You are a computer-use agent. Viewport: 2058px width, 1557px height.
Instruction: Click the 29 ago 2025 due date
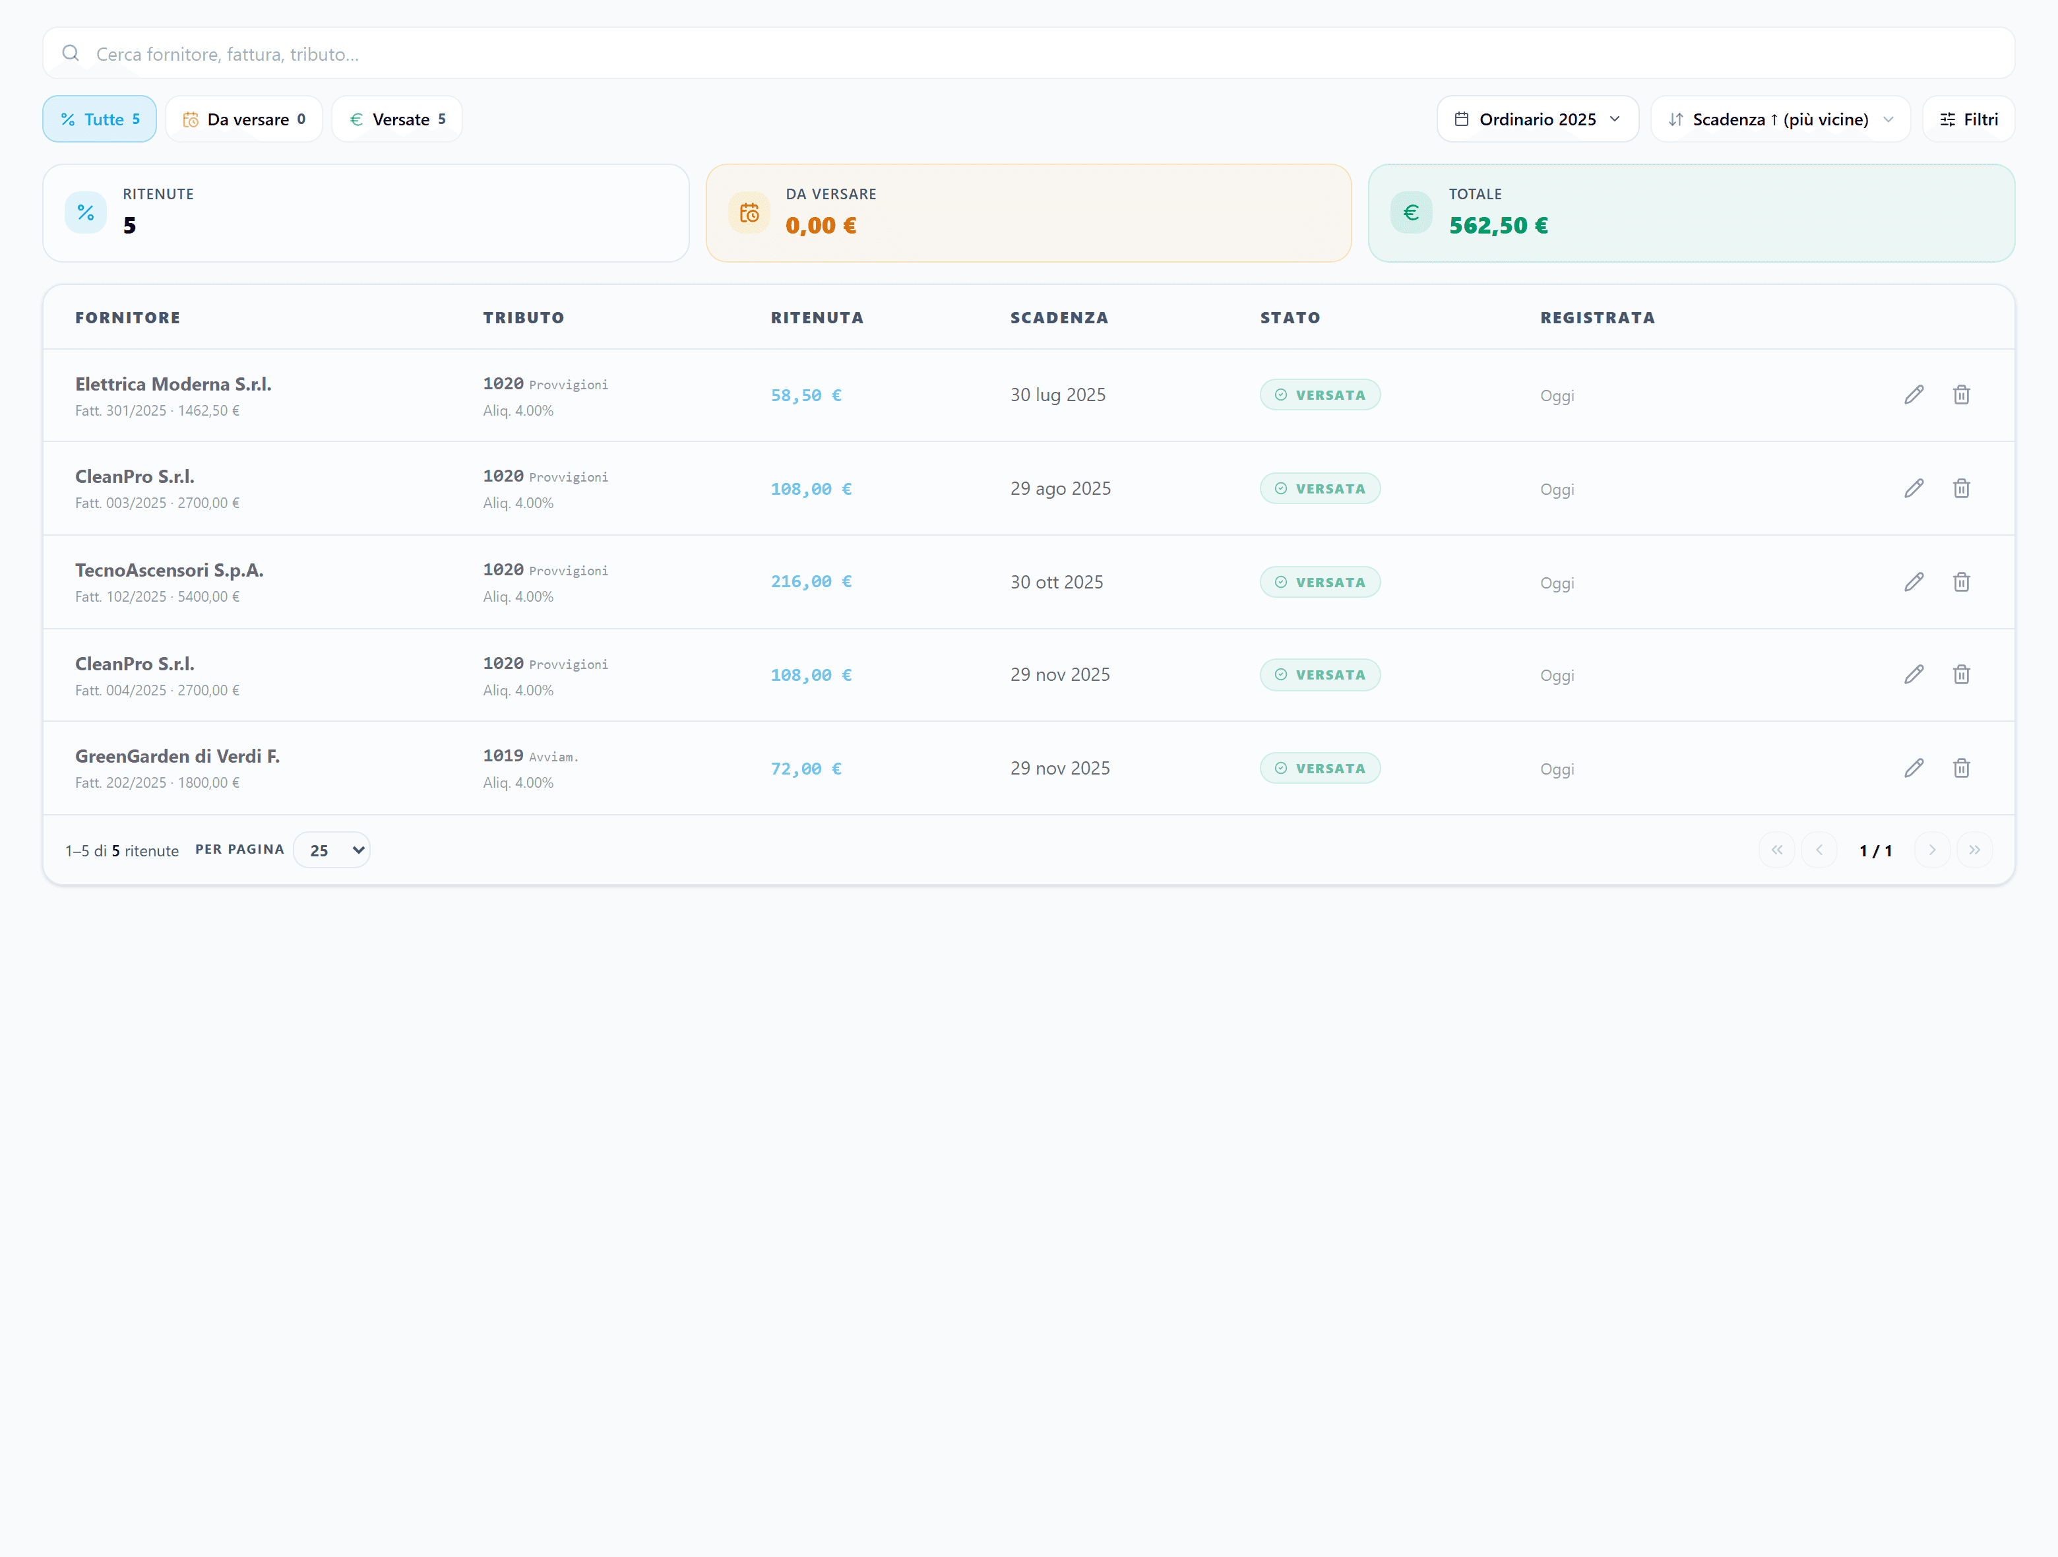tap(1061, 489)
